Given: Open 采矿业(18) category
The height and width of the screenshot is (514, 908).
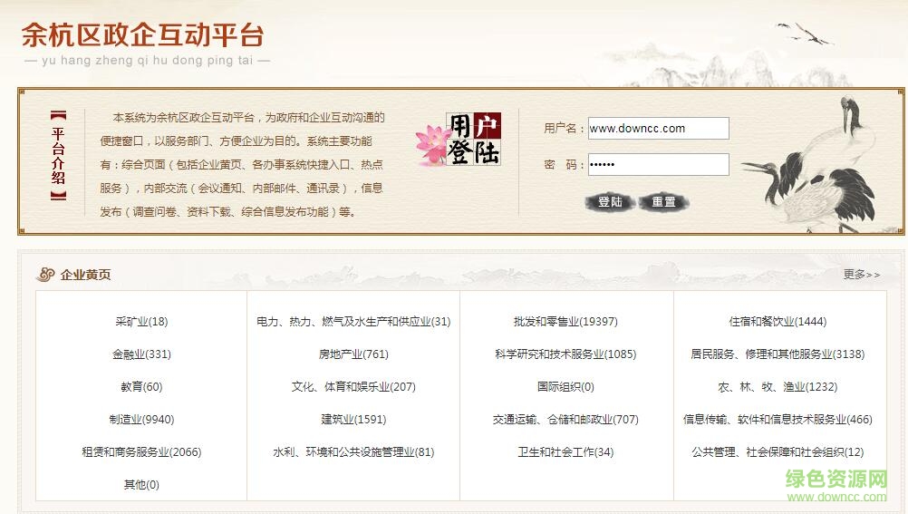Looking at the screenshot, I should [x=141, y=322].
